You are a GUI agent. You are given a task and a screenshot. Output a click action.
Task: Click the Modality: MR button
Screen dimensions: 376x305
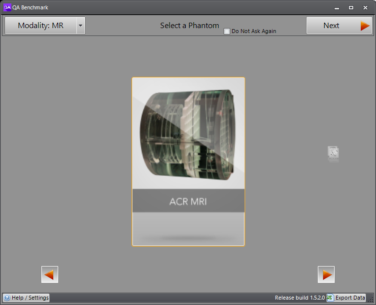(40, 26)
